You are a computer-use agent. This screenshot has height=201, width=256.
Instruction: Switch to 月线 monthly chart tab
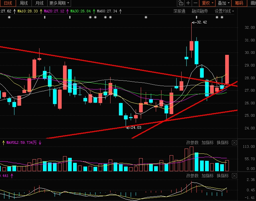point(39,3)
